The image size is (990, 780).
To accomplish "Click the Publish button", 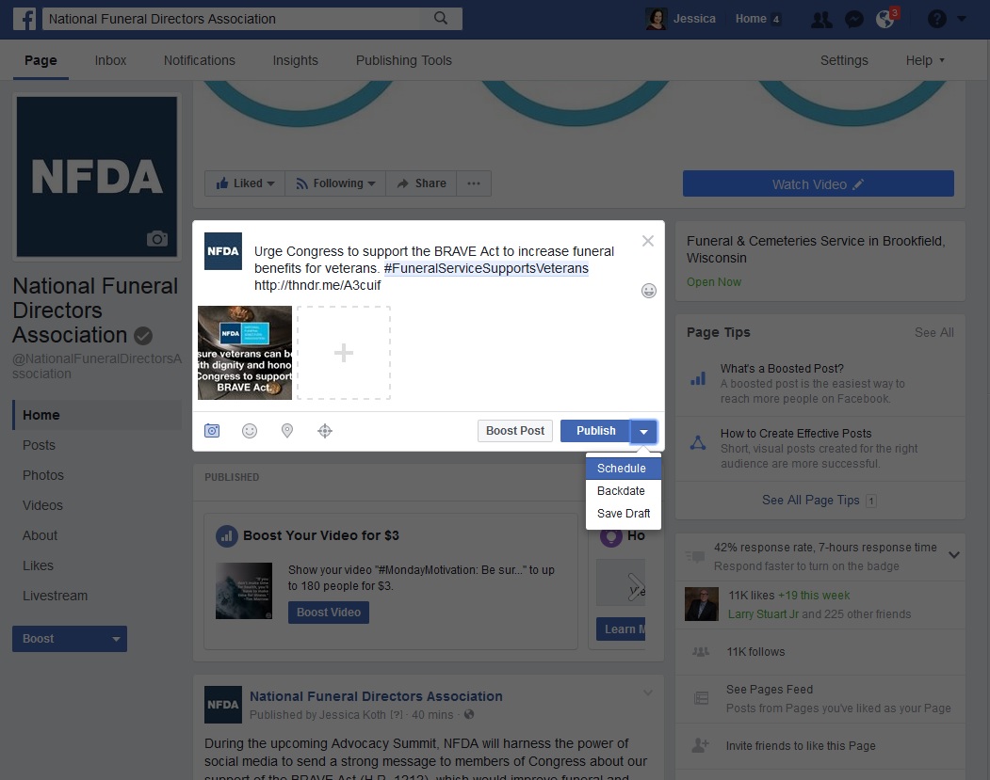I will (595, 431).
